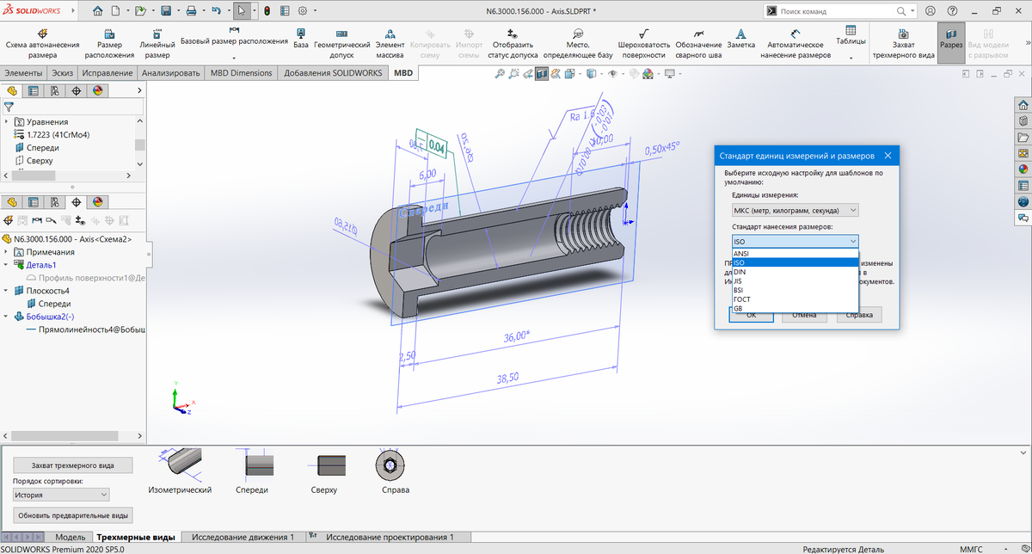This screenshot has width=1032, height=554.
Task: Open the Модель bottom tab
Action: click(x=71, y=537)
